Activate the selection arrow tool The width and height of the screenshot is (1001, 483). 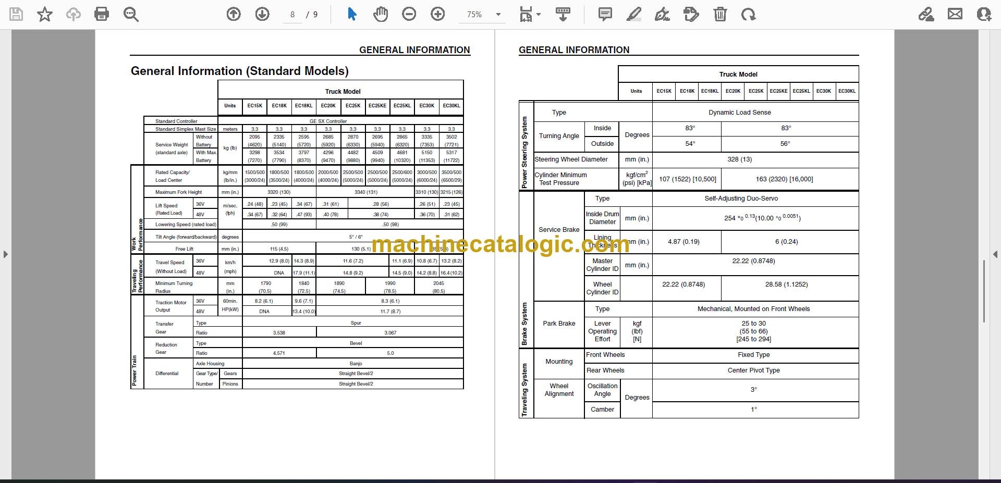click(352, 14)
